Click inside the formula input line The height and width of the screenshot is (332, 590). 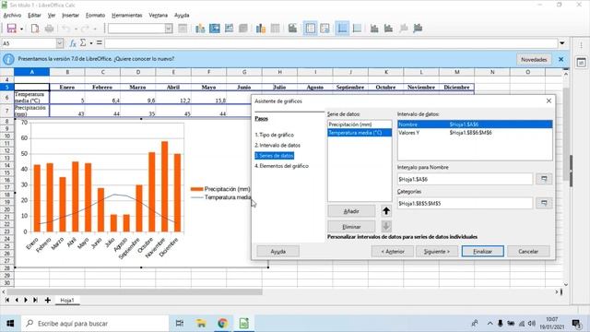click(x=331, y=43)
